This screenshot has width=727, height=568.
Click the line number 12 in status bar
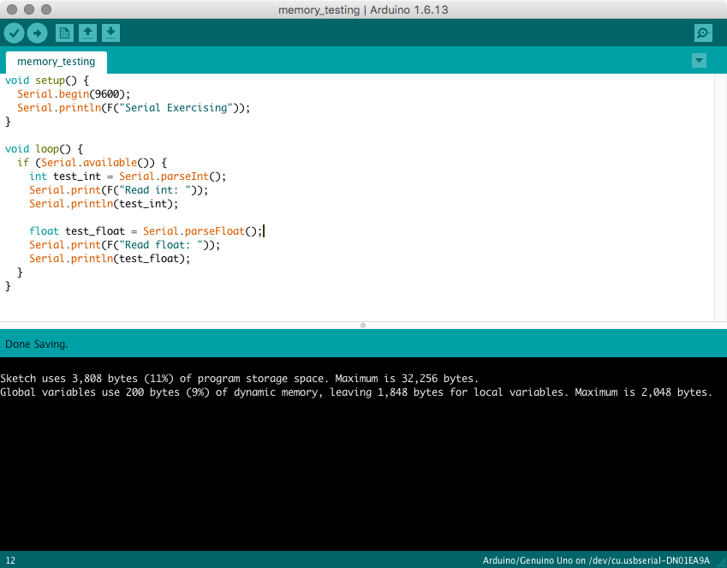(10, 560)
